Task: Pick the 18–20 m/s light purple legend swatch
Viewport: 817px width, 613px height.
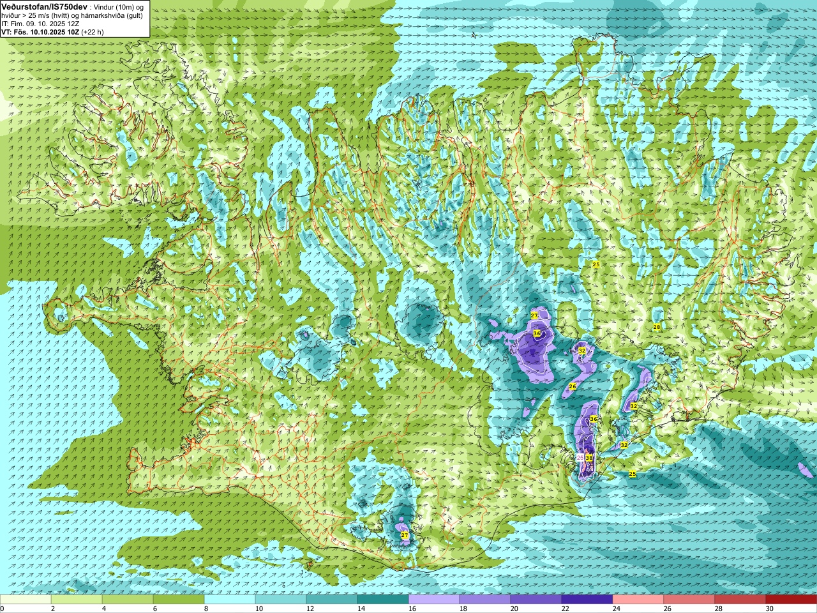Action: click(485, 600)
